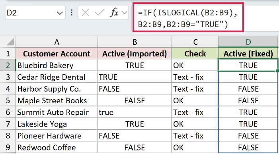Image resolution: width=279 pixels, height=154 pixels.
Task: Select the Pioneer Hardware cell
Action: 57,136
